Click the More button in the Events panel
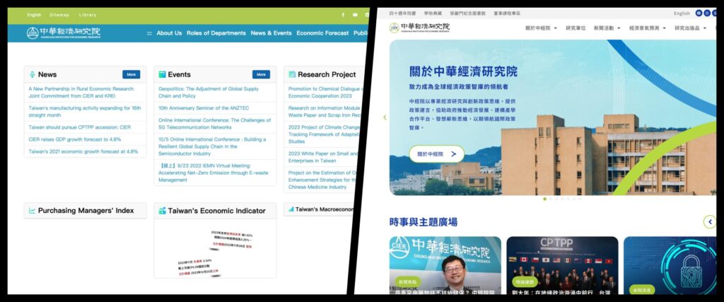The height and width of the screenshot is (302, 724). tap(261, 74)
